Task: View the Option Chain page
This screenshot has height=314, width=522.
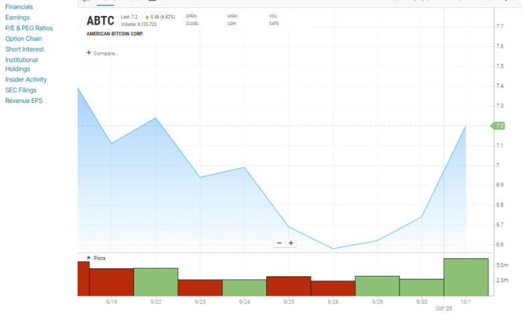Action: pyautogui.click(x=24, y=39)
